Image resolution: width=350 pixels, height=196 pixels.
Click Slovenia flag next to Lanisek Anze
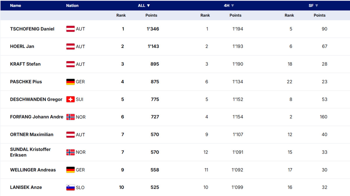click(70, 188)
